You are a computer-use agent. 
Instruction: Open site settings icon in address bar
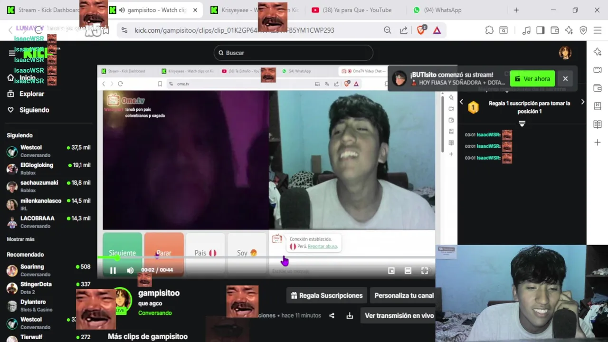coord(124,30)
